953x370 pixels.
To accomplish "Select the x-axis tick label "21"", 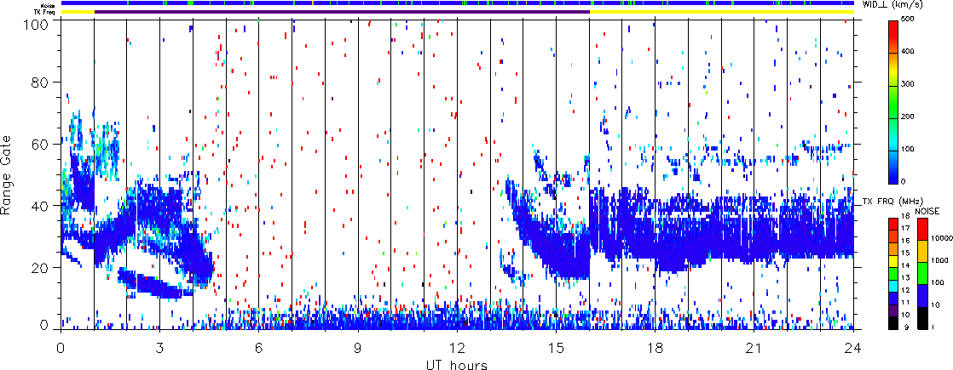I will [754, 346].
